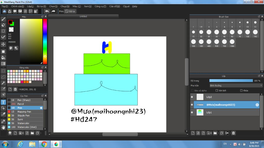
Task: Select the Bucket fill tool
Action: [3, 58]
